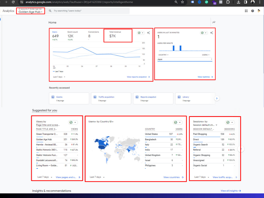Click extension icon with 12 badge

[214, 2]
